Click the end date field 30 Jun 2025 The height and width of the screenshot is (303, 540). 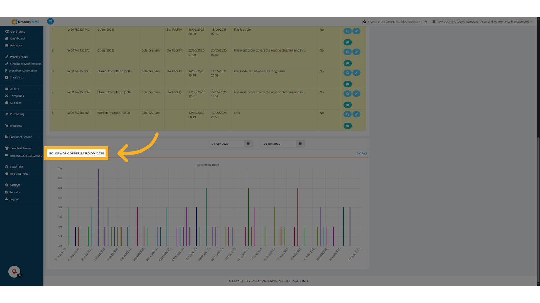point(278,144)
